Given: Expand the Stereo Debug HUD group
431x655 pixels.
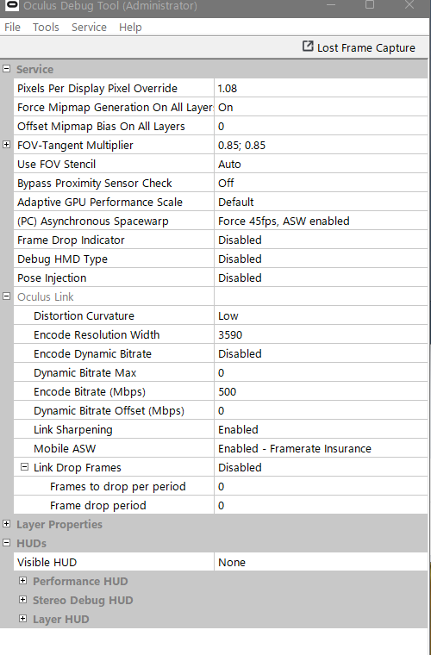Looking at the screenshot, I should pos(23,600).
